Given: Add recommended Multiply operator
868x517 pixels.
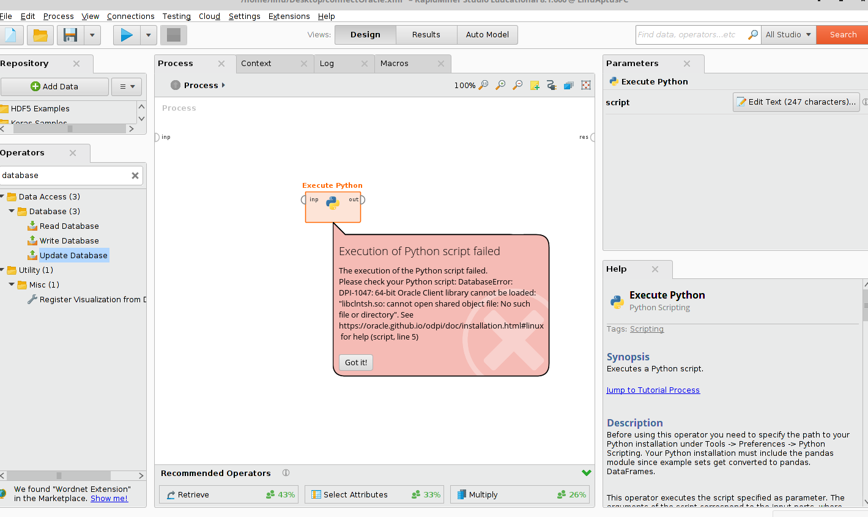Looking at the screenshot, I should (x=520, y=494).
